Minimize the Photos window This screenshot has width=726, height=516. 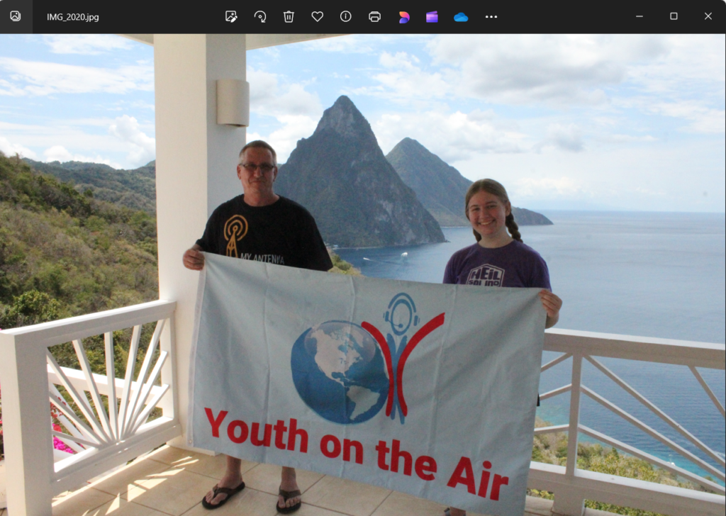pyautogui.click(x=640, y=16)
